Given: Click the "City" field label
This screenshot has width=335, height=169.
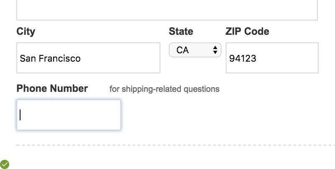Looking at the screenshot, I should coord(26,31).
